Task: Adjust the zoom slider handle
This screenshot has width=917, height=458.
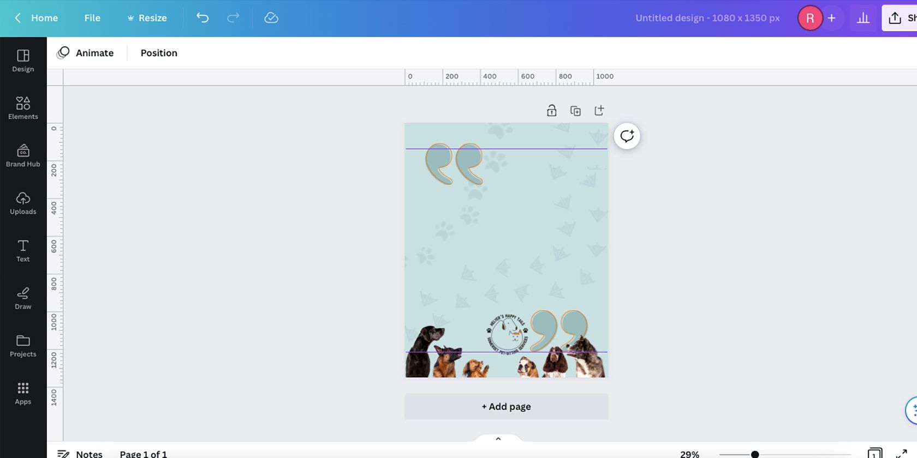Action: 755,454
